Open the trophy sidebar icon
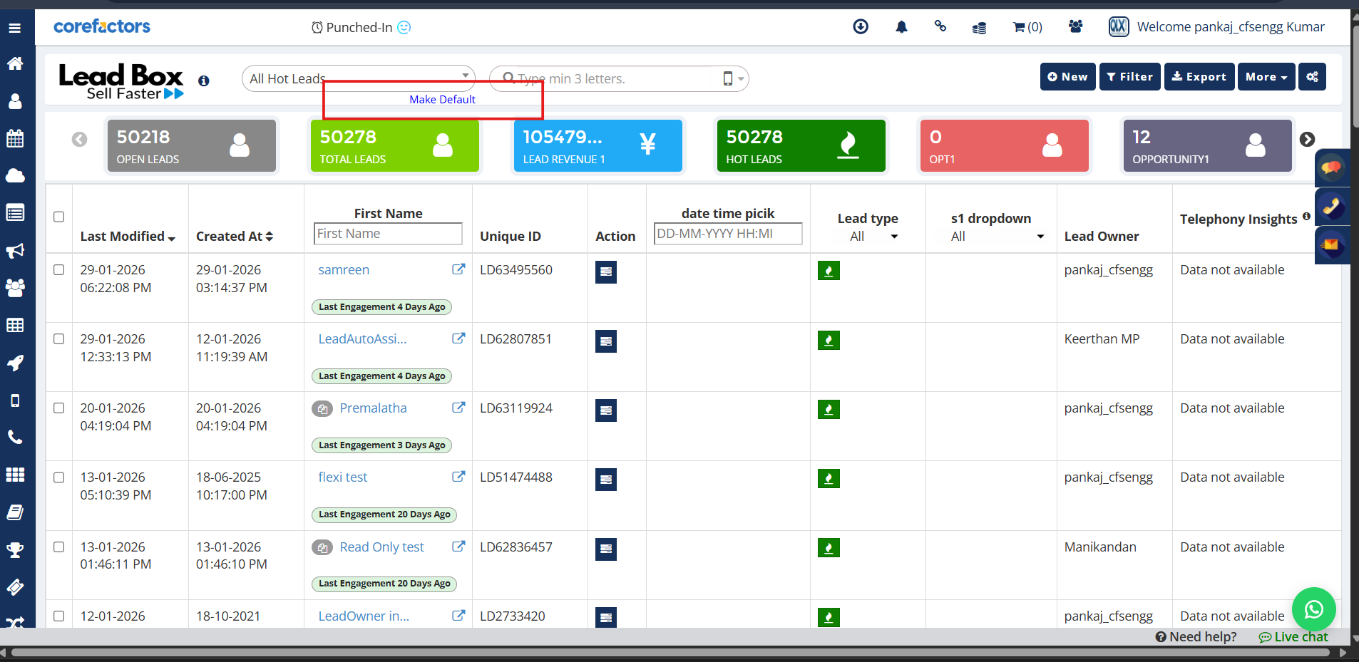 pyautogui.click(x=15, y=549)
